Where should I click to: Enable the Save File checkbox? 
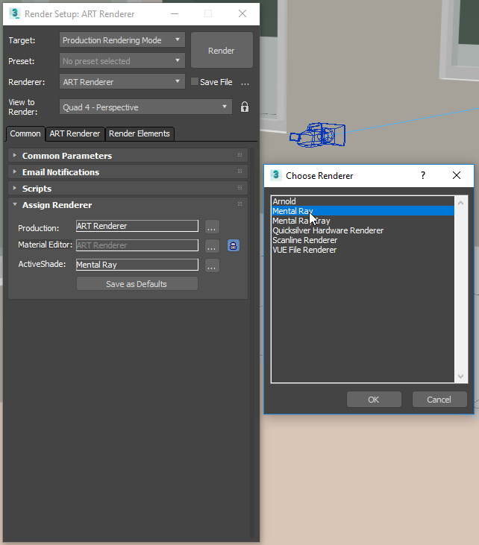click(x=195, y=82)
